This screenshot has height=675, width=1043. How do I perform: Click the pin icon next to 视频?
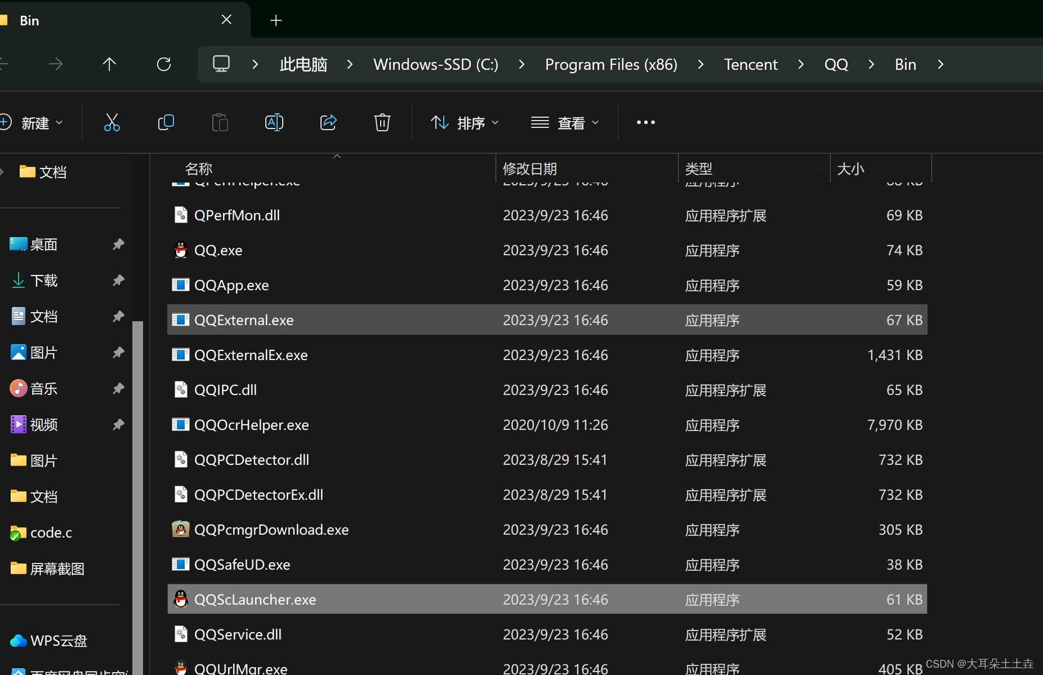coord(118,424)
